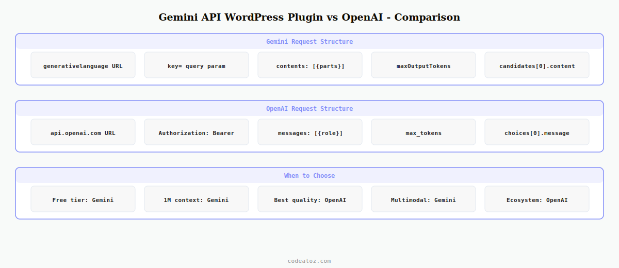
Task: Click the 'OpenAI Request Structure' section header
Action: (309, 108)
